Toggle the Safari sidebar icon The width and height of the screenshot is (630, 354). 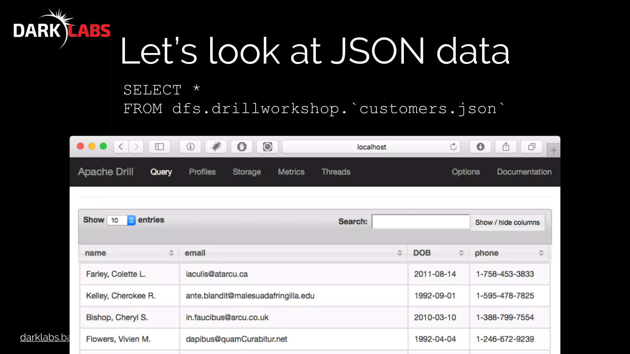click(159, 147)
